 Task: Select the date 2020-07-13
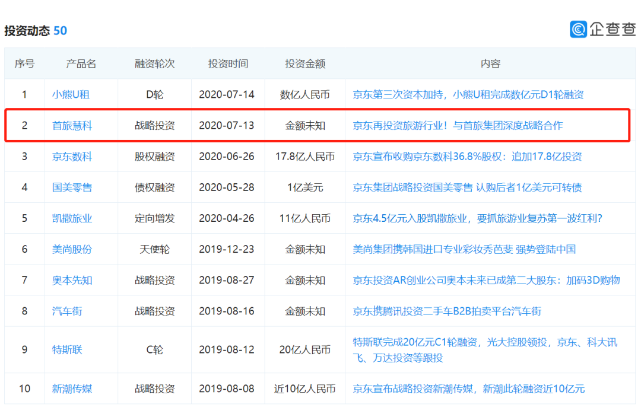click(x=227, y=125)
